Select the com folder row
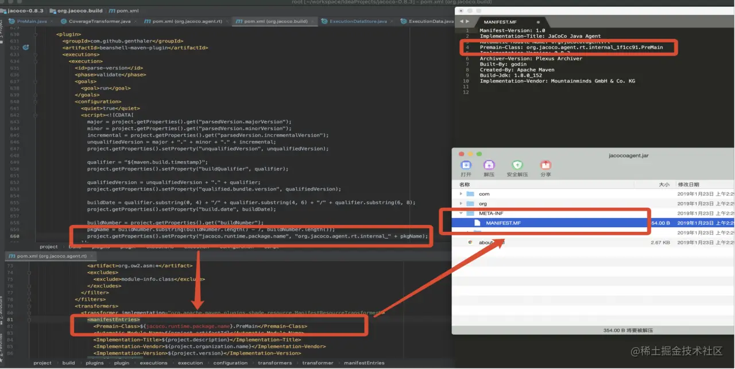The image size is (735, 369). [593, 194]
